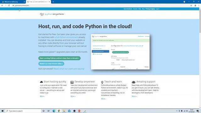Click the dashboard screenshot preview image
The image size is (201, 113).
120,52
